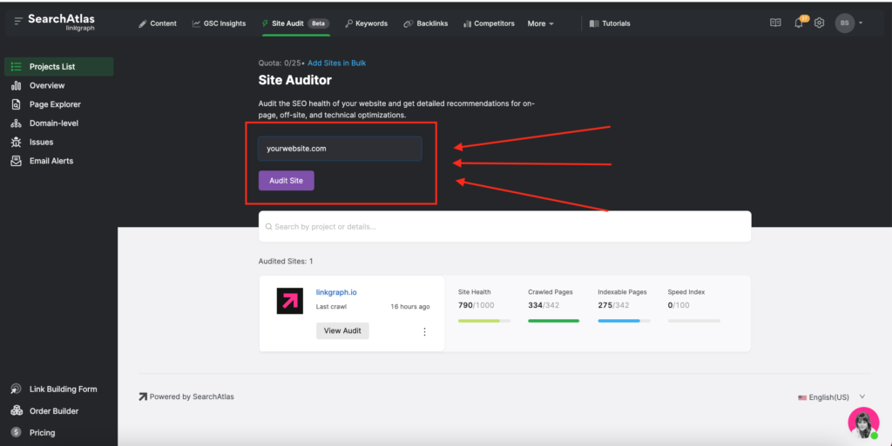Click the Indexable Pages progress bar
892x446 pixels.
click(x=624, y=321)
